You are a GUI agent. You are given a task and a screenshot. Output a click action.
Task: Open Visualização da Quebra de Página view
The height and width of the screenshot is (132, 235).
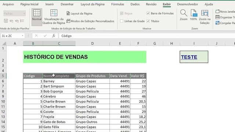pyautogui.click(x=54, y=17)
